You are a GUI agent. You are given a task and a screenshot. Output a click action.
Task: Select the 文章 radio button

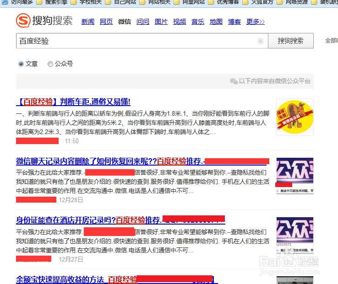pos(21,64)
